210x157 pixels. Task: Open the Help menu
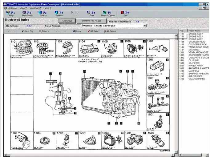(47, 8)
